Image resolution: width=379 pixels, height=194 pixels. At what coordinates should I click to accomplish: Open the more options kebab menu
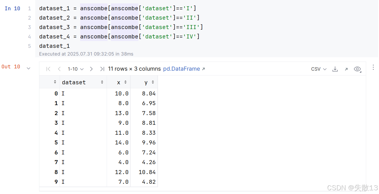(373, 67)
